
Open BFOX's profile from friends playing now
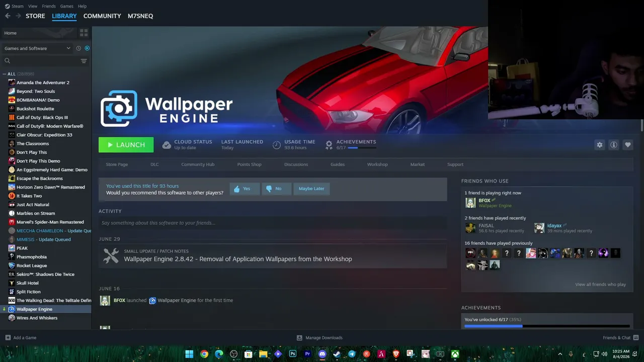(x=484, y=201)
